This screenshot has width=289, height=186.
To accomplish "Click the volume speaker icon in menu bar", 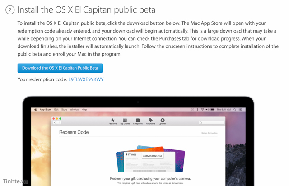I will pos(207,110).
